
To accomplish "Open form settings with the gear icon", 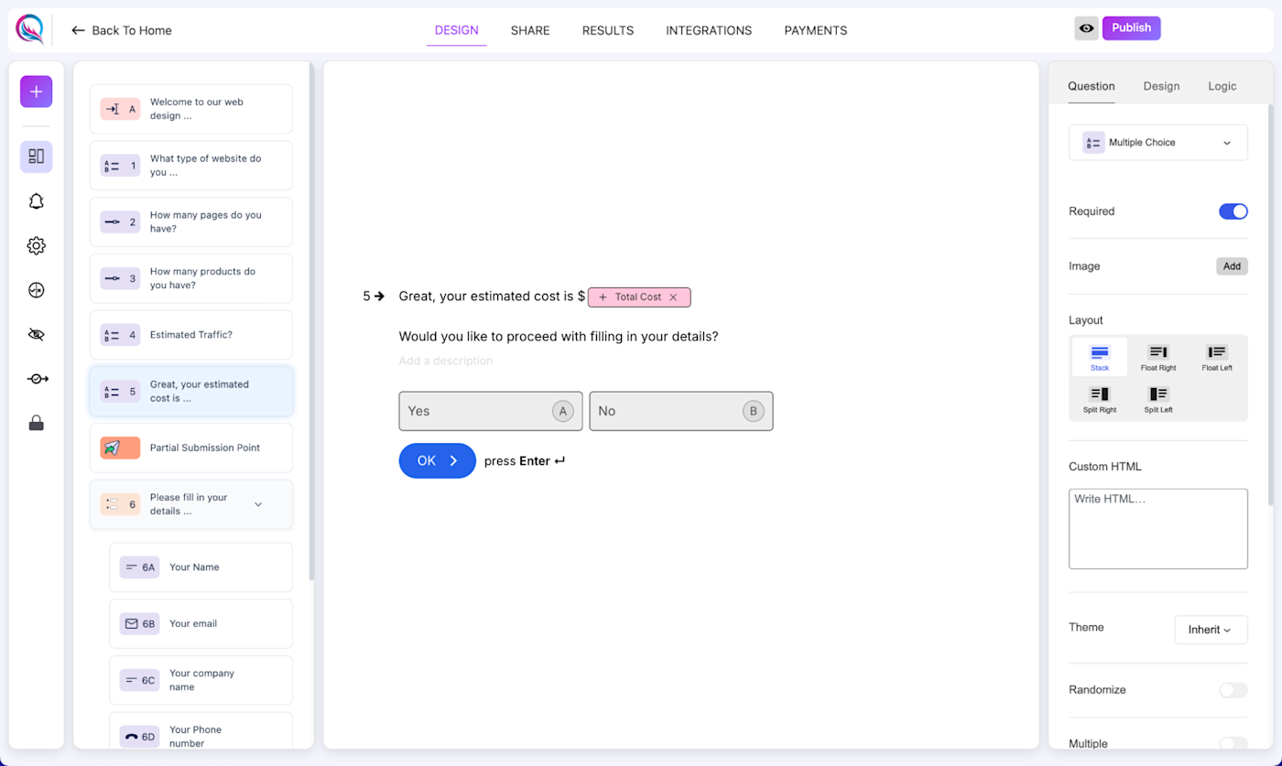I will pyautogui.click(x=36, y=245).
